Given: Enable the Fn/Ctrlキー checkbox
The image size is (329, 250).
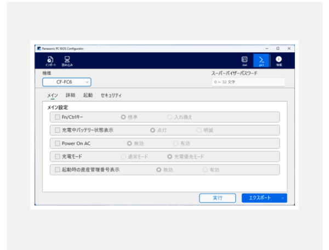Looking at the screenshot, I should click(57, 117).
